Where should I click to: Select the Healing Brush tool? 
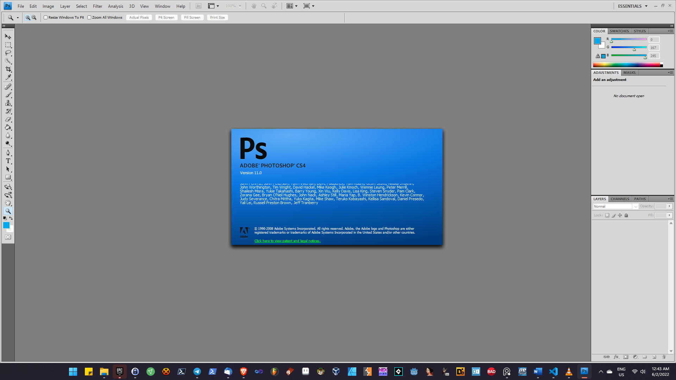[x=8, y=87]
